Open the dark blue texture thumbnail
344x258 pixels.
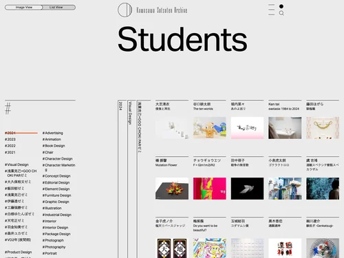coord(323,189)
